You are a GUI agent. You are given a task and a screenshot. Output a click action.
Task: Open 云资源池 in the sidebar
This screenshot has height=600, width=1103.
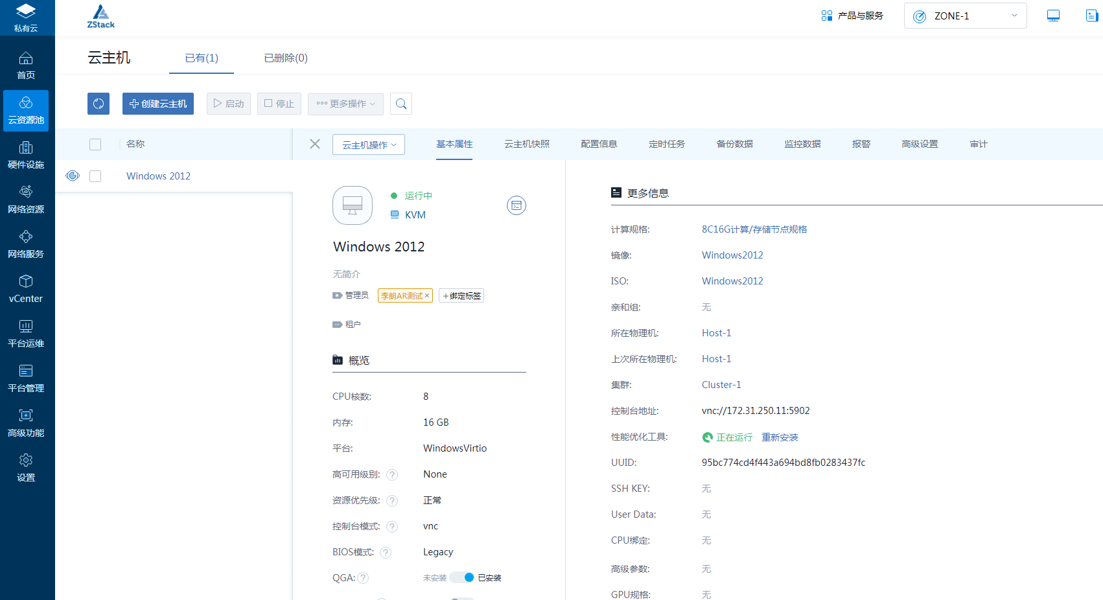[x=26, y=111]
